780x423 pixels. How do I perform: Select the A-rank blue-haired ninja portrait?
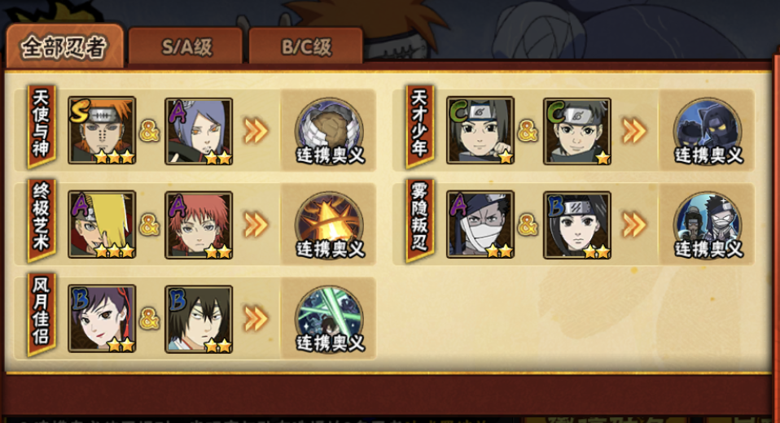[199, 131]
